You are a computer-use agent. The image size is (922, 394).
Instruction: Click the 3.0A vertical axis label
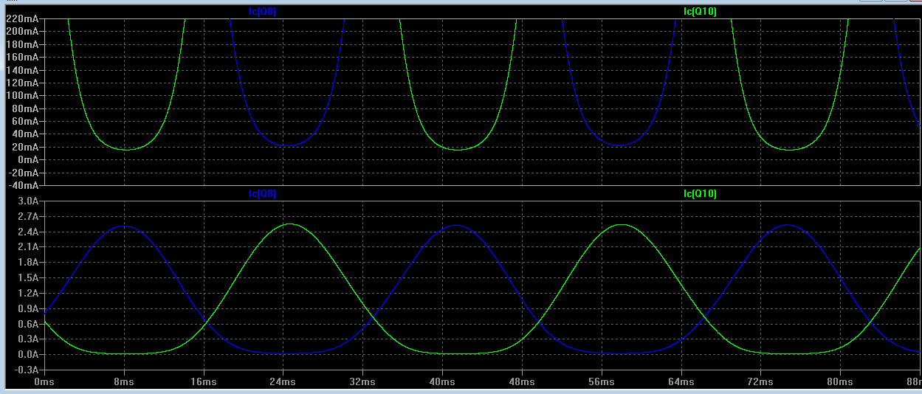pos(28,201)
